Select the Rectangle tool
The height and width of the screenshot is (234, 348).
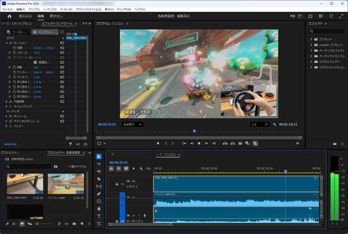click(x=99, y=201)
